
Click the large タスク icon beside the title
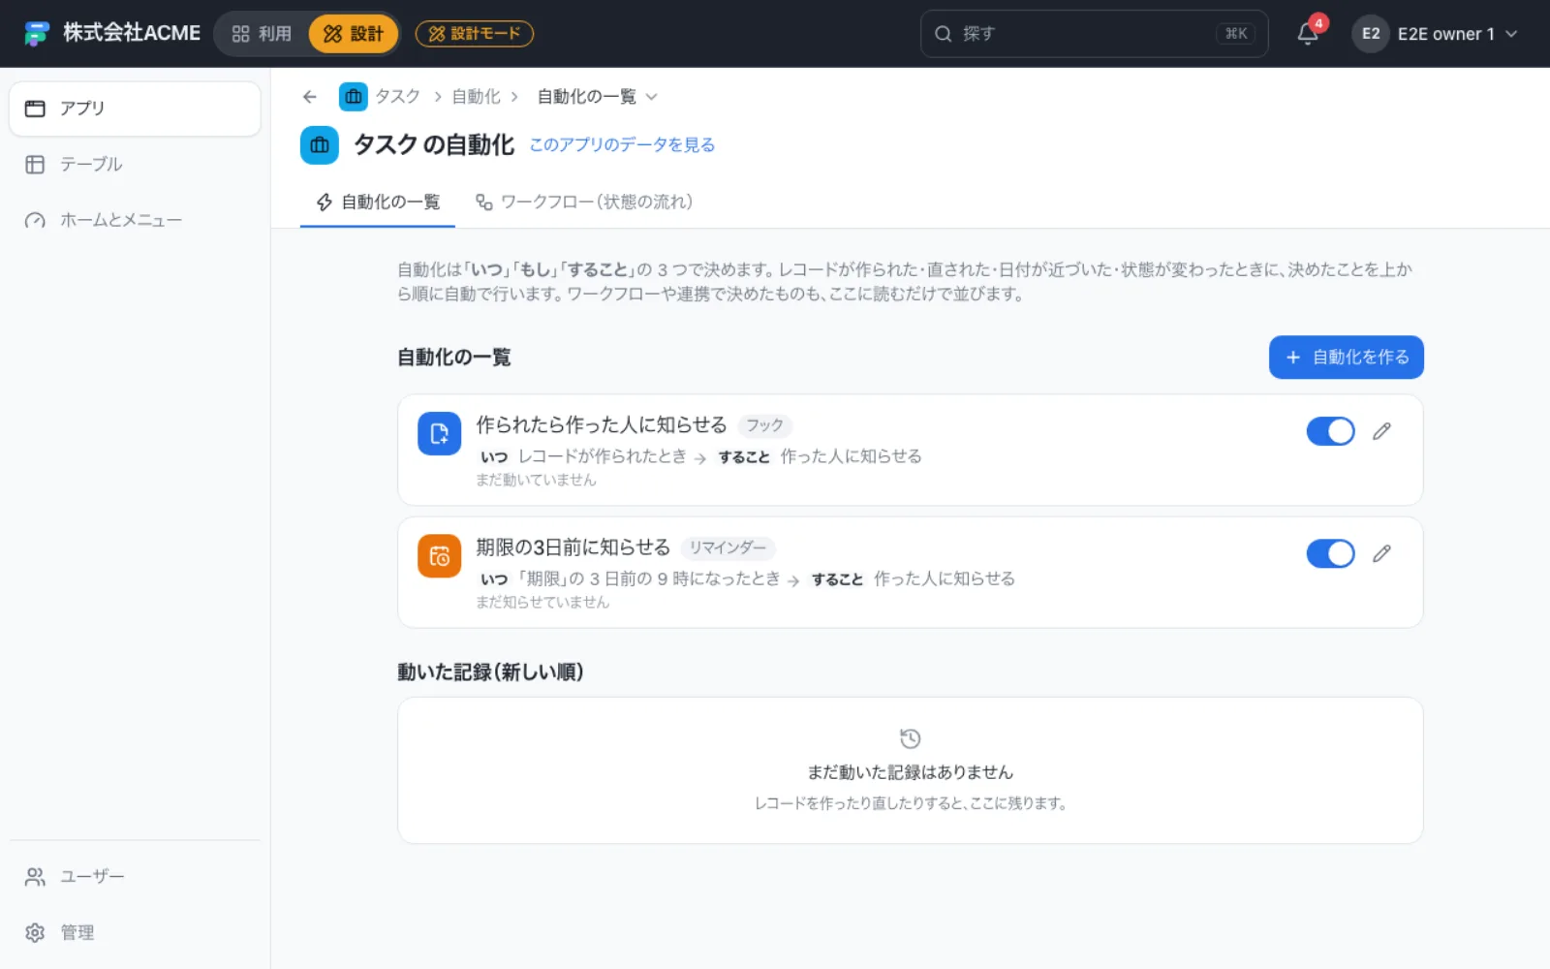pos(320,145)
